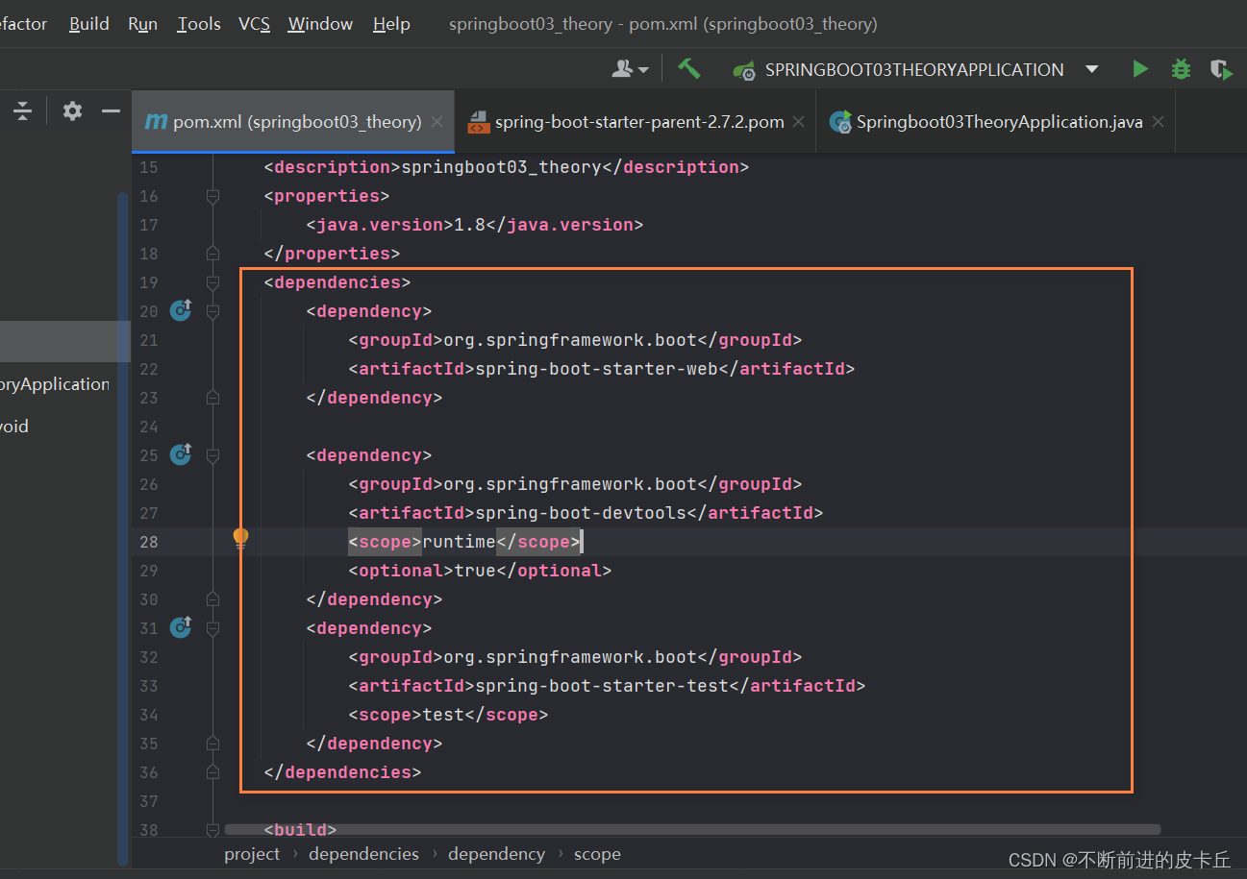Open the VCS menu

(x=254, y=24)
